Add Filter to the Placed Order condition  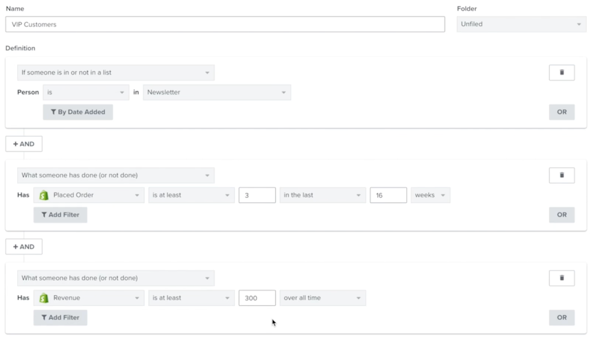60,215
